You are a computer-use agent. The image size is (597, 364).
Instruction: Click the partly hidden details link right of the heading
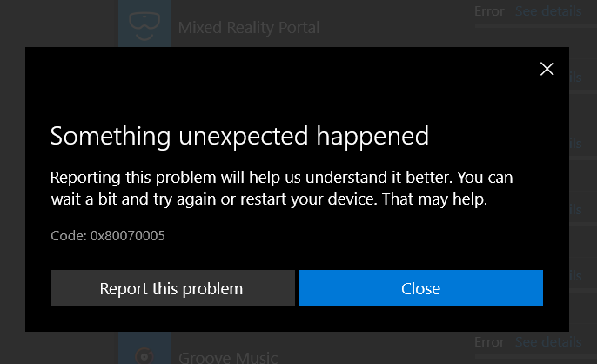point(576,144)
